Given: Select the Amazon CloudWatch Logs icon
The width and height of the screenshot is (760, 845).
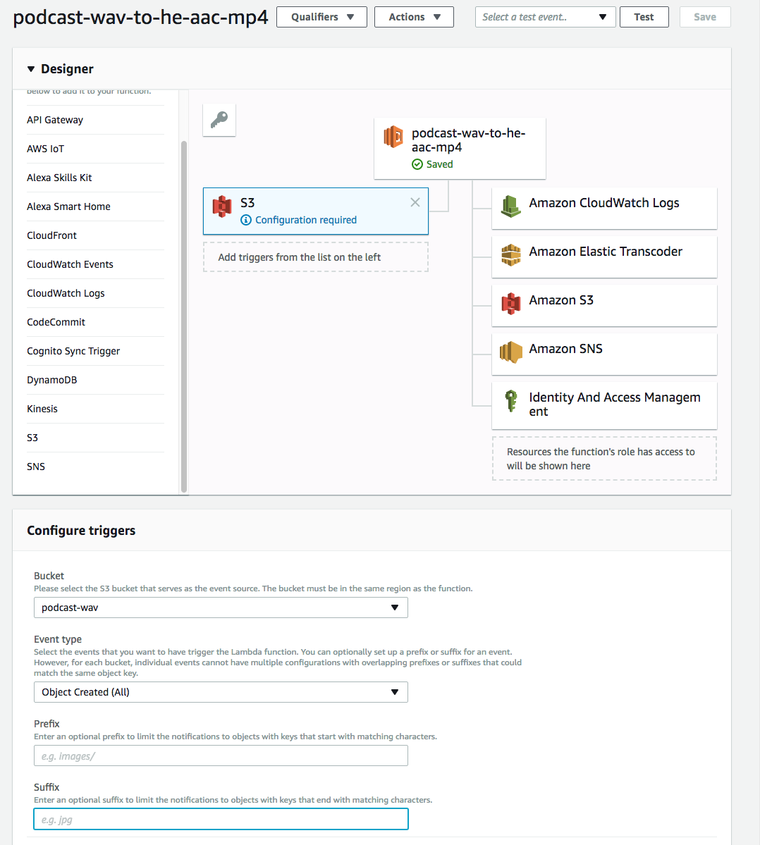Looking at the screenshot, I should click(511, 206).
